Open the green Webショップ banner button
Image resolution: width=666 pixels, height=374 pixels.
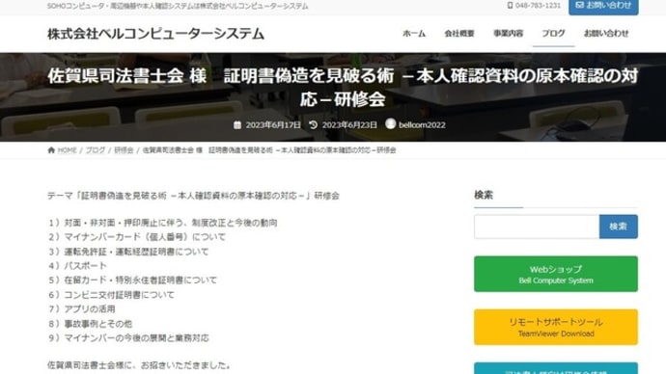pyautogui.click(x=556, y=274)
